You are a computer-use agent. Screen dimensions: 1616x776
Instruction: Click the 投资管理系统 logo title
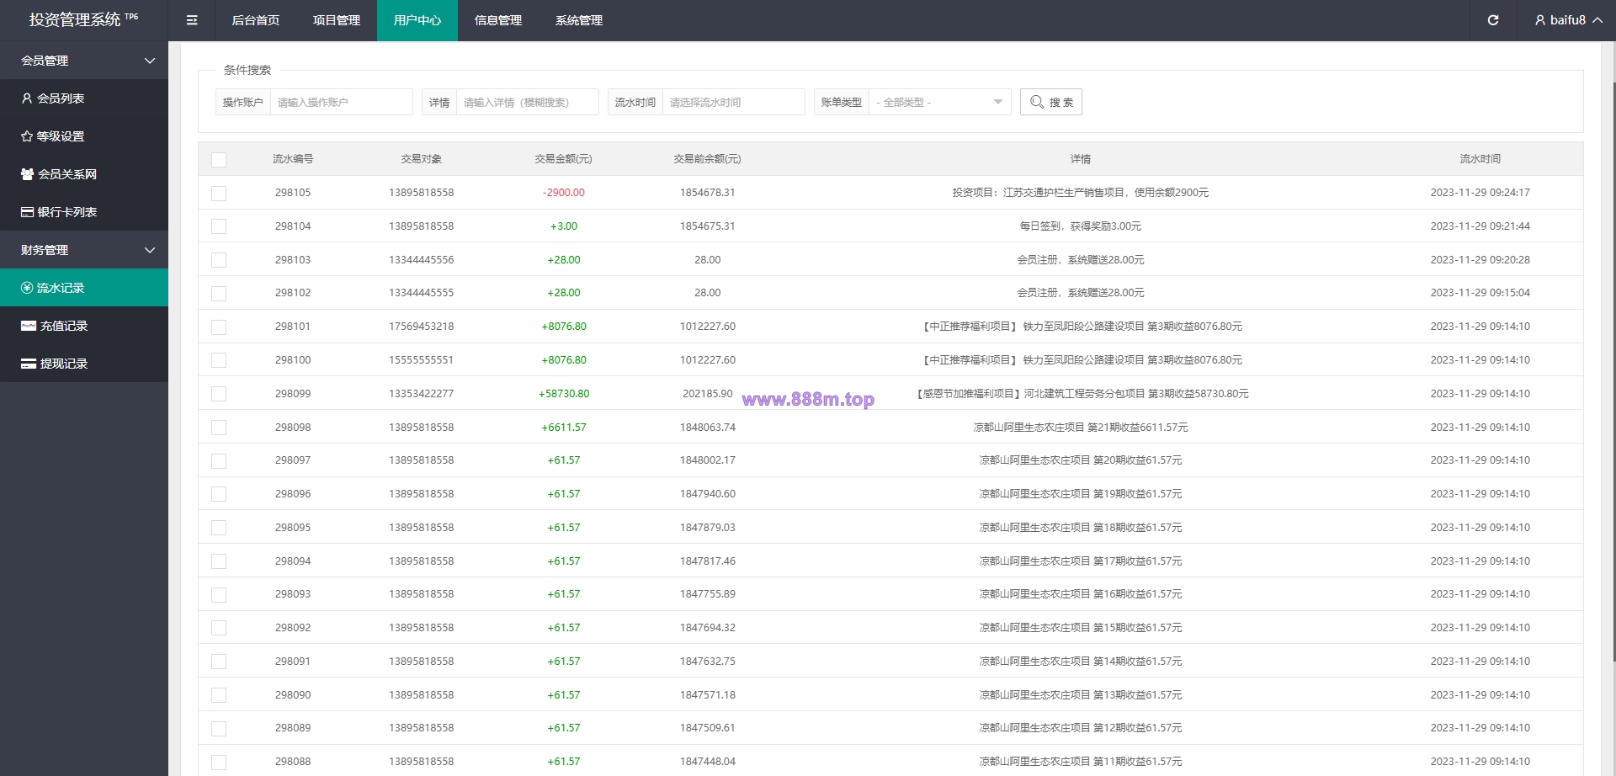tap(82, 19)
